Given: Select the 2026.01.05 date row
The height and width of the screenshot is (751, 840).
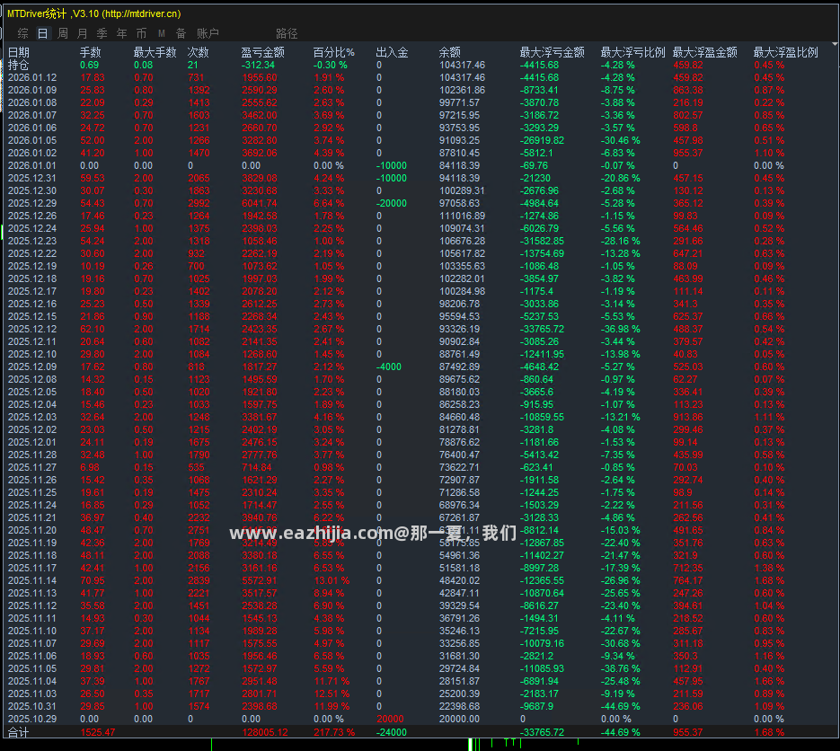Looking at the screenshot, I should pyautogui.click(x=32, y=140).
